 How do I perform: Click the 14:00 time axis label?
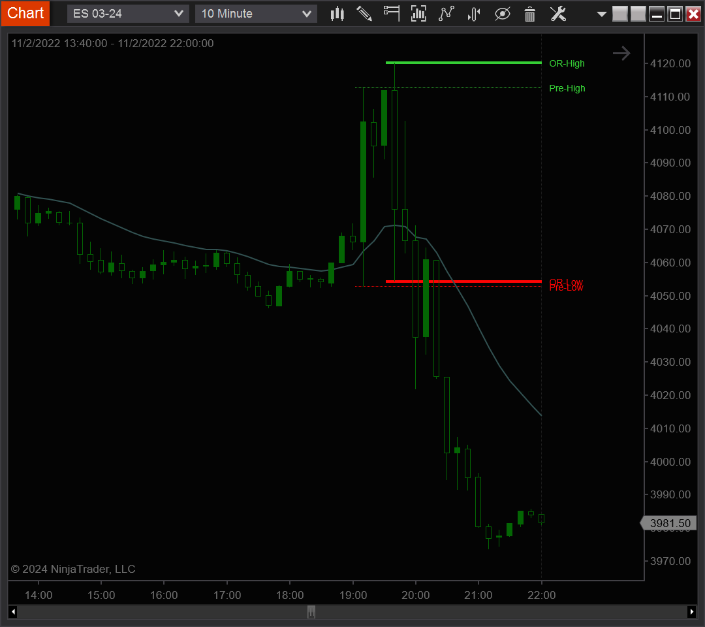click(39, 595)
